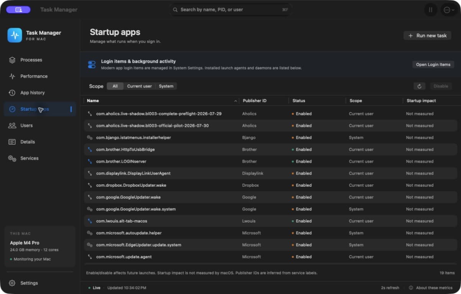Go to Users in the sidebar

[x=40, y=126]
